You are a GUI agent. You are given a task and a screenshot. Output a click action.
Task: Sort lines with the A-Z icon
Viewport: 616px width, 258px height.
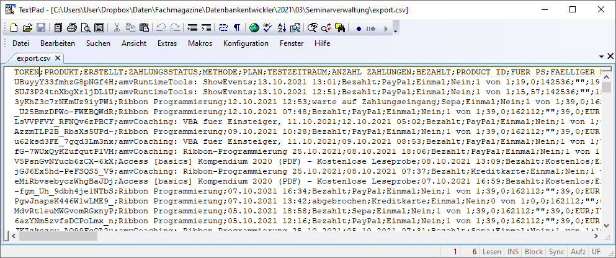(x=282, y=28)
